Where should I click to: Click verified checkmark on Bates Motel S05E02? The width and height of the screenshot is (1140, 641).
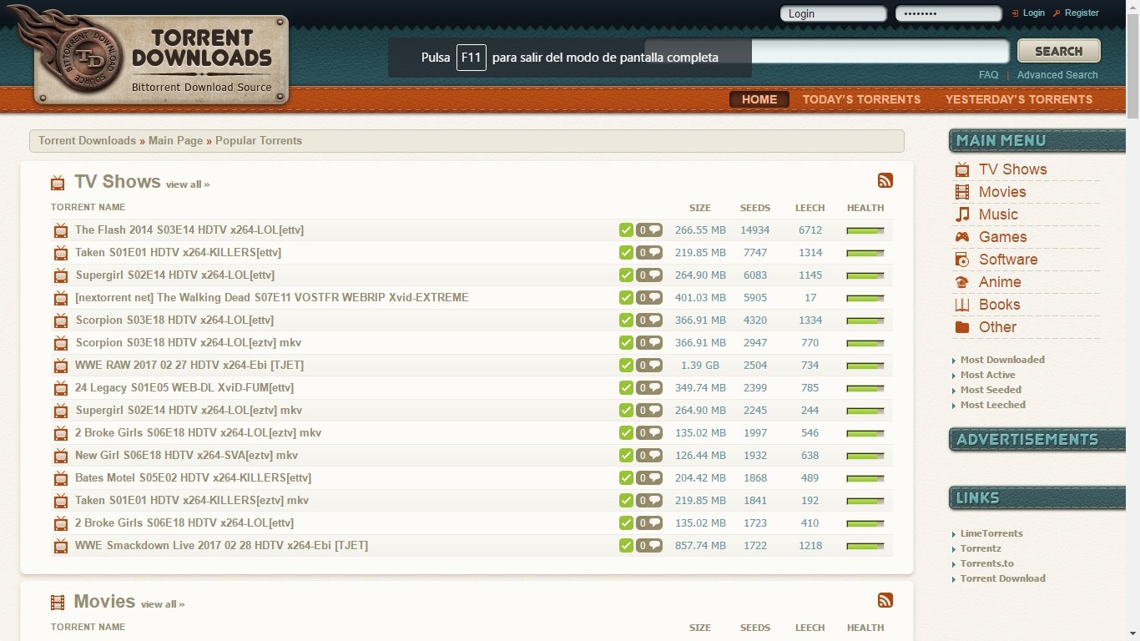pyautogui.click(x=626, y=478)
